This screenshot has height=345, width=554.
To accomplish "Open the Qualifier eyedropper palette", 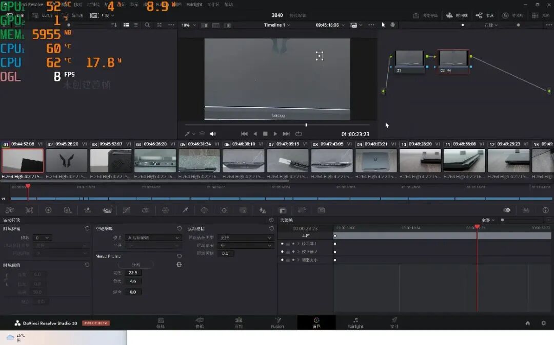I will pos(185,210).
